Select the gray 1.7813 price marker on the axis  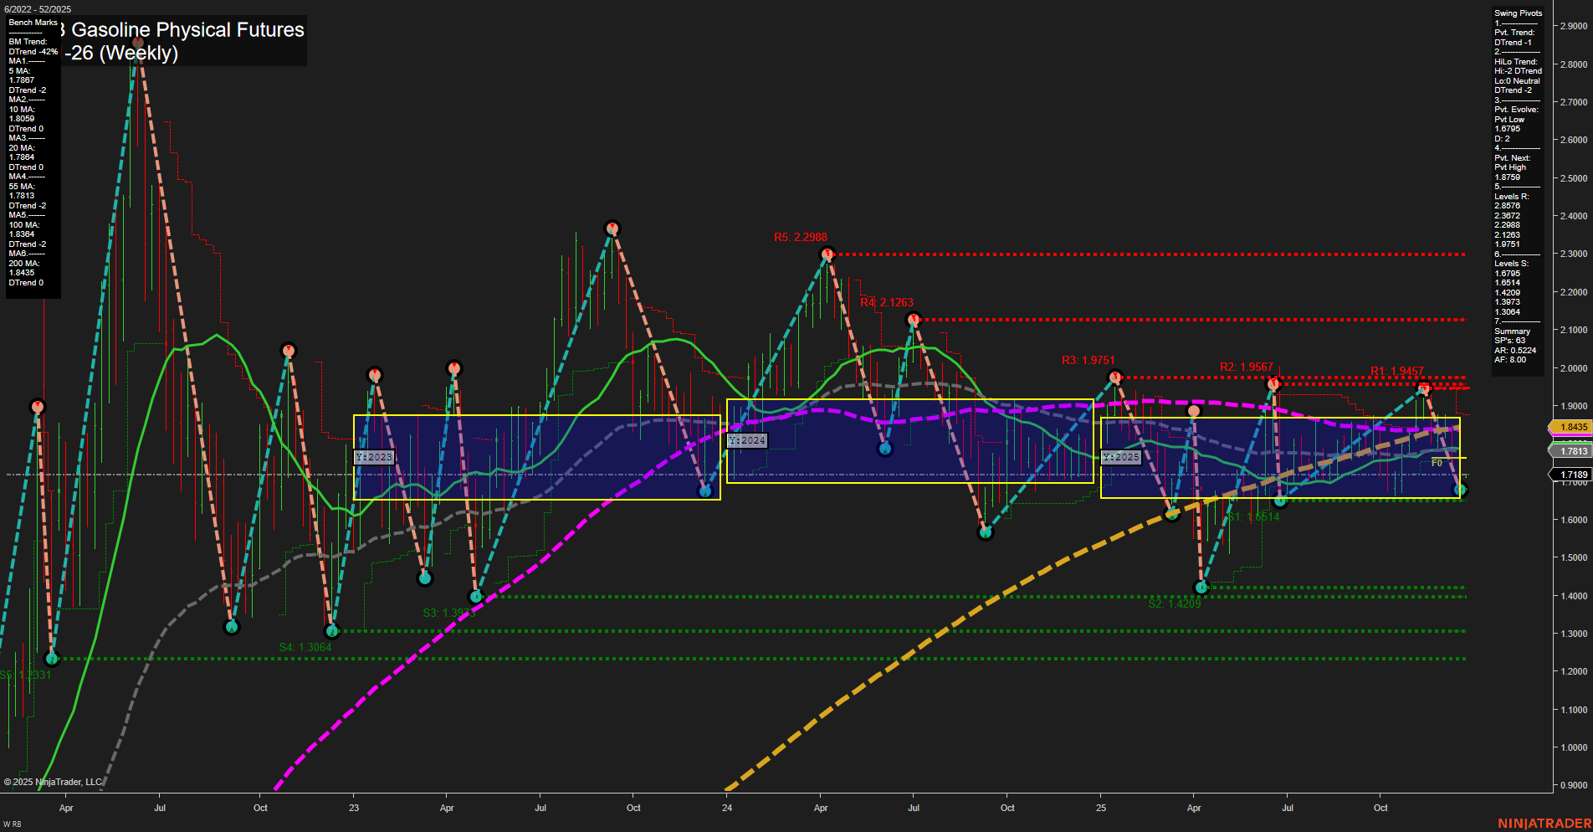1571,451
